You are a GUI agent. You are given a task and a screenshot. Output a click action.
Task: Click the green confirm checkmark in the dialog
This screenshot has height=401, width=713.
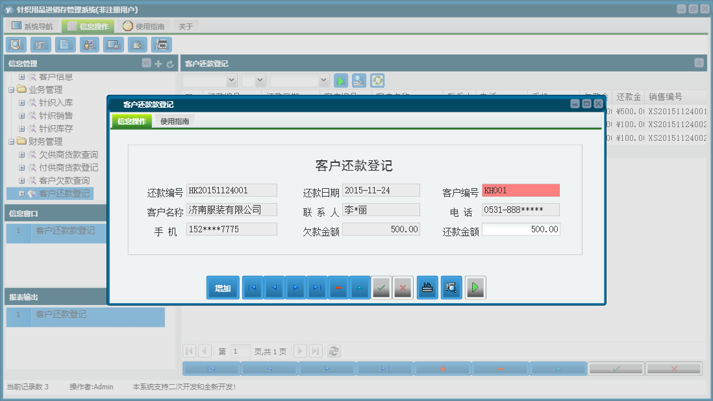(381, 287)
